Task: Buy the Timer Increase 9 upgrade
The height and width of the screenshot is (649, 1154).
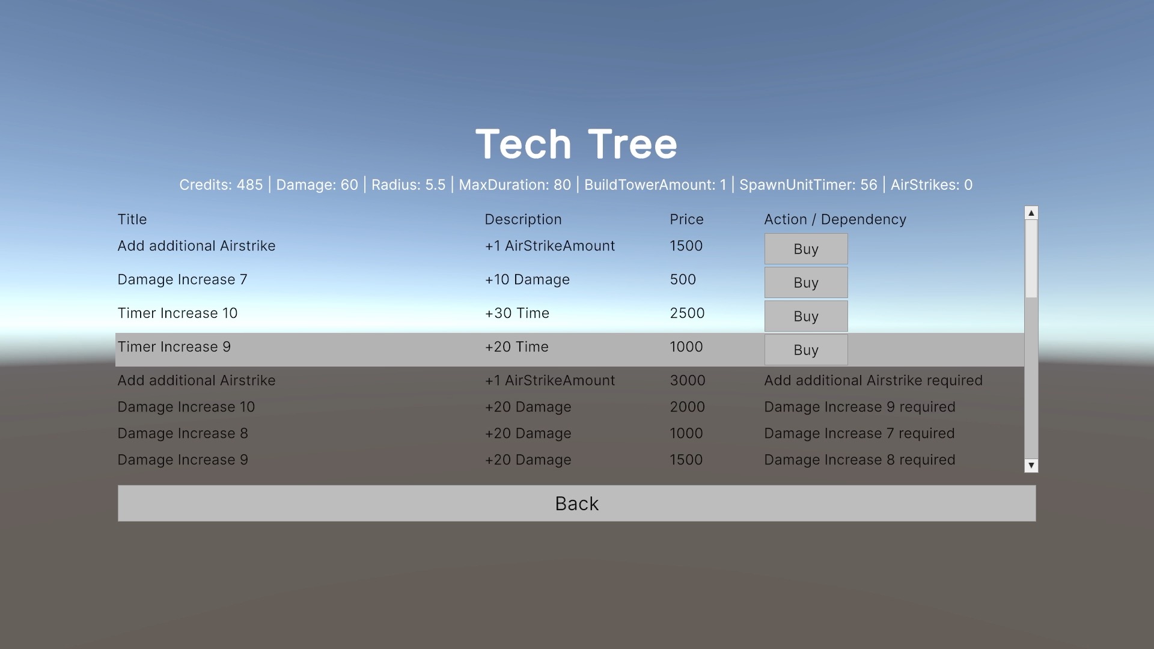Action: pos(805,350)
